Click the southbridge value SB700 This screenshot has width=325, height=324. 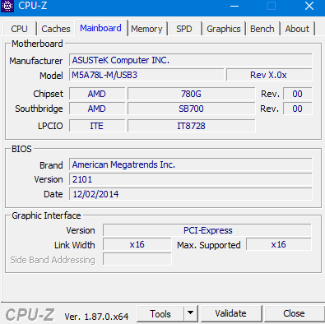191,109
